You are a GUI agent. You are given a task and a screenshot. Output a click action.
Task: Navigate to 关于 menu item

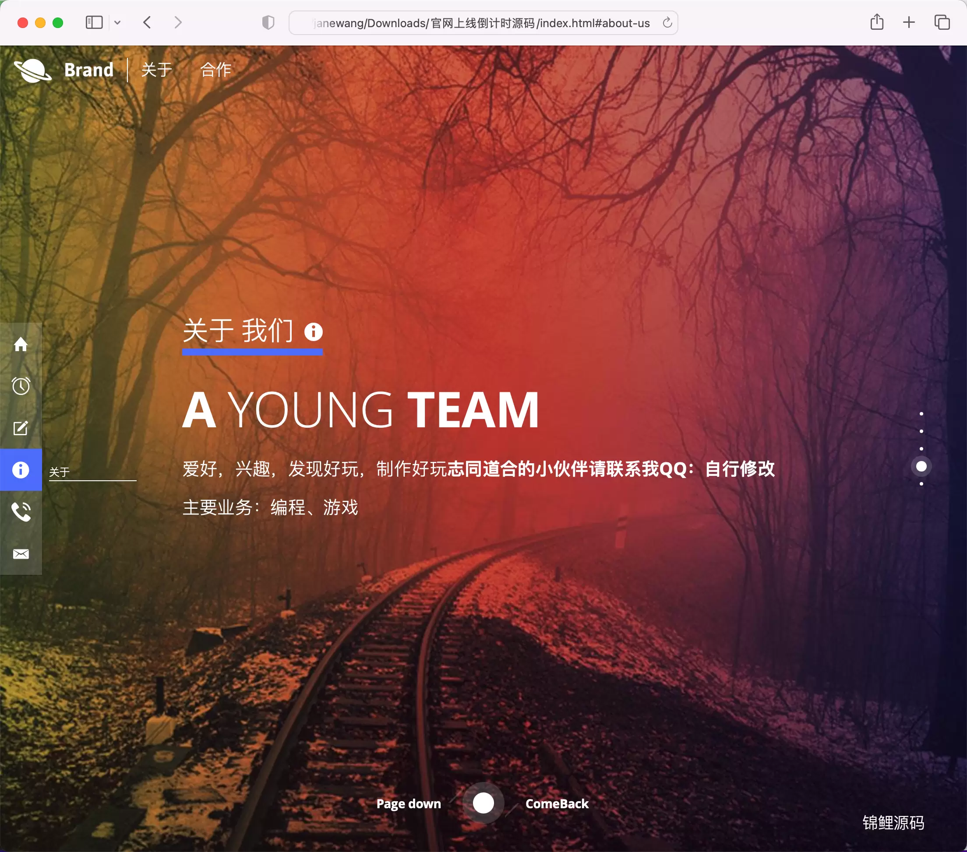tap(156, 70)
